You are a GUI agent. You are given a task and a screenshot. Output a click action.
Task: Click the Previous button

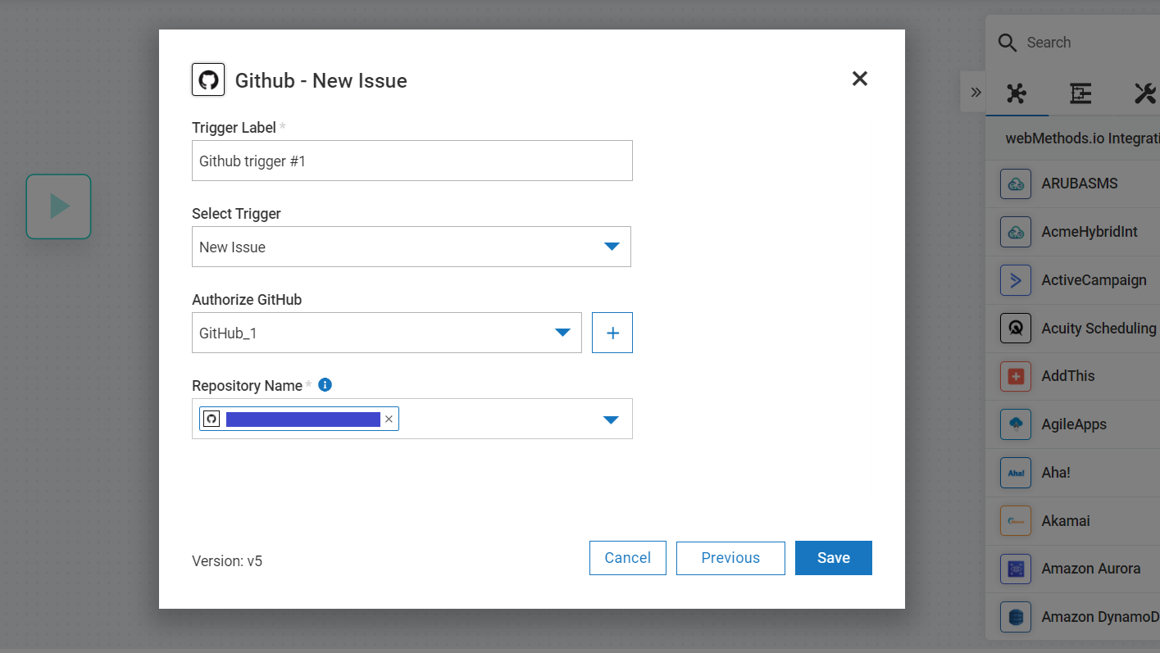730,557
